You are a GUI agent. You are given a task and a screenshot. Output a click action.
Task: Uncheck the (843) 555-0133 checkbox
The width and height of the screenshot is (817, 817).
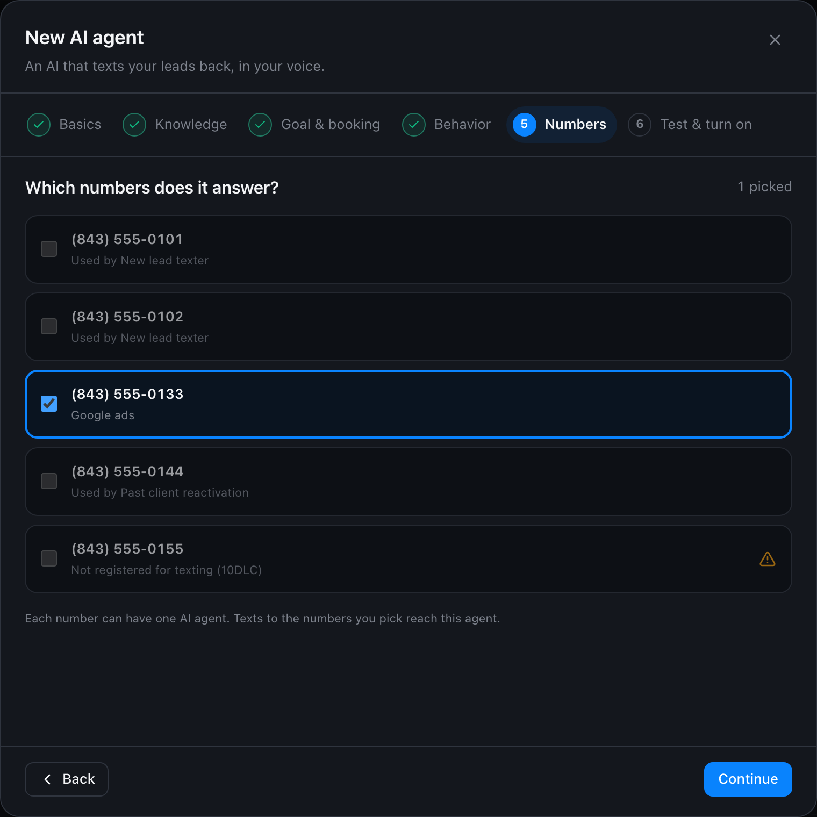point(49,404)
